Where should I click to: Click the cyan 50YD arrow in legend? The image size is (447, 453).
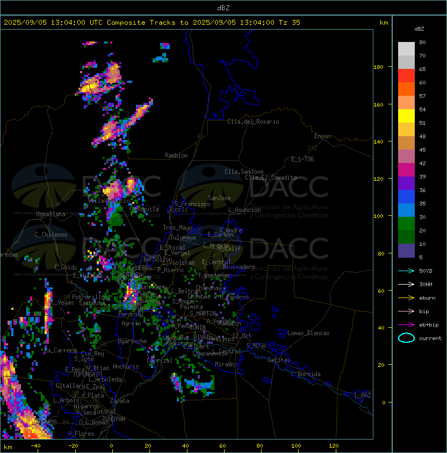tap(406, 271)
